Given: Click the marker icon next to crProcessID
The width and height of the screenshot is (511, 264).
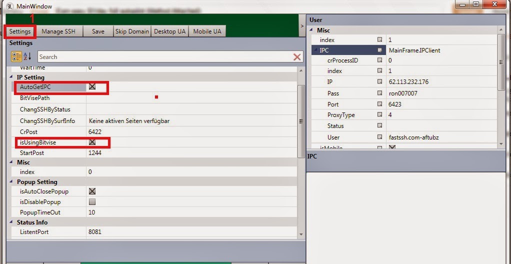Looking at the screenshot, I should coord(379,60).
